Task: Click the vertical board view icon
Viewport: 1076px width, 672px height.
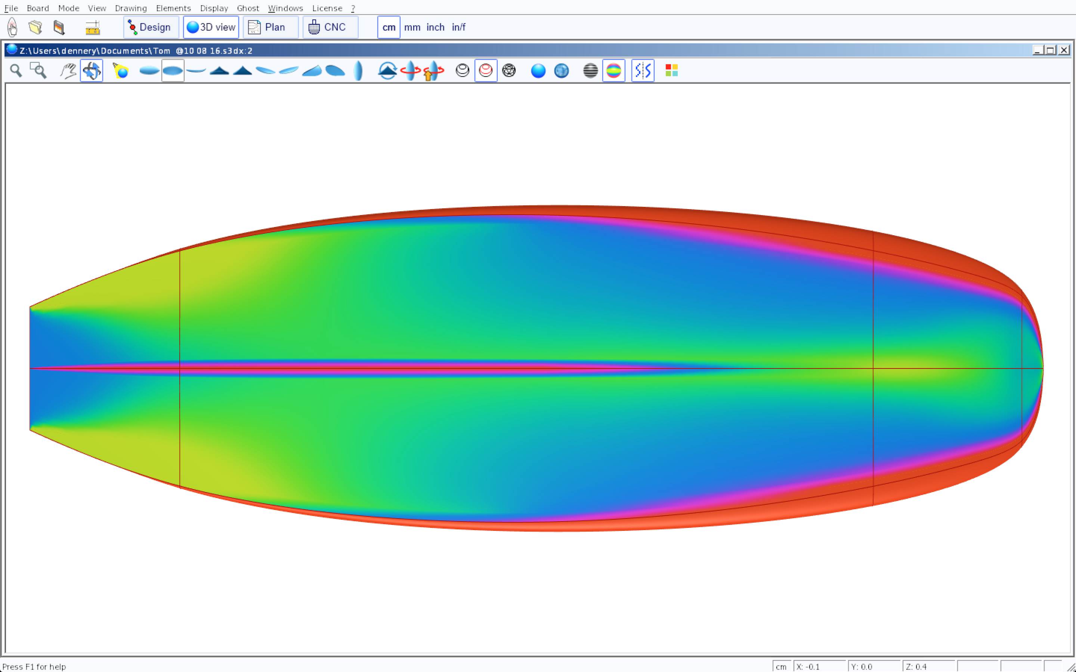Action: coord(358,71)
